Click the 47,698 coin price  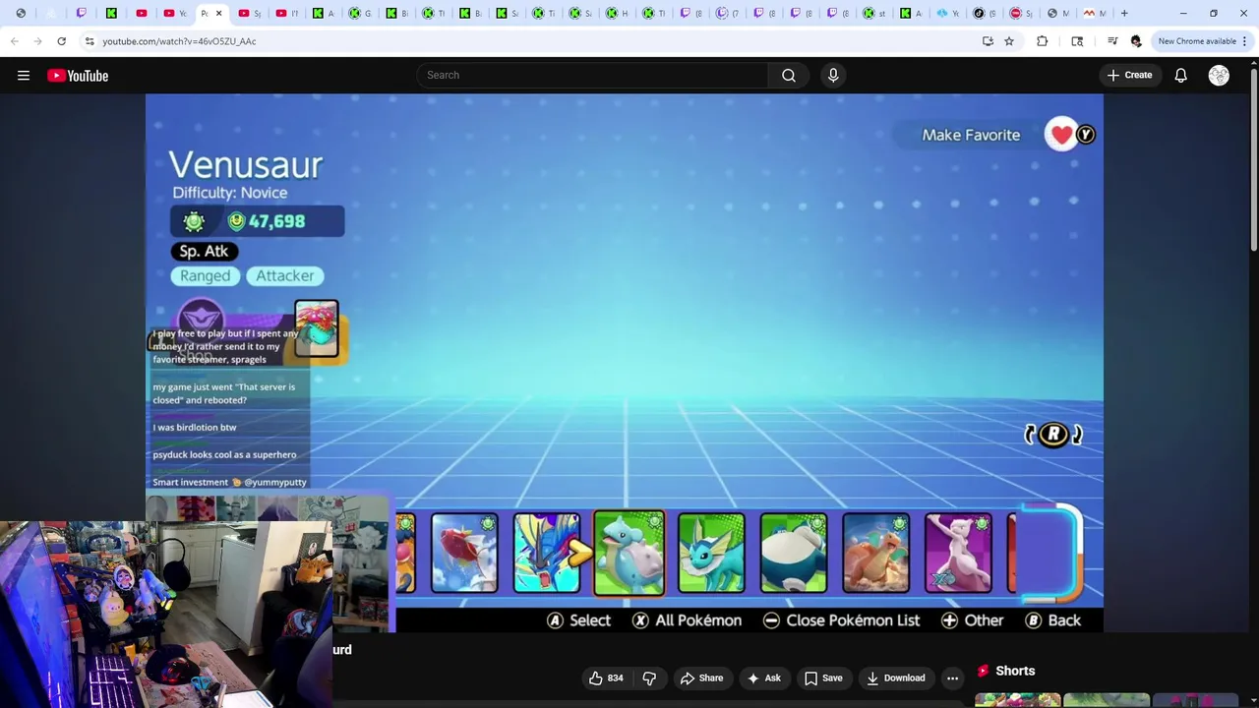pyautogui.click(x=267, y=221)
